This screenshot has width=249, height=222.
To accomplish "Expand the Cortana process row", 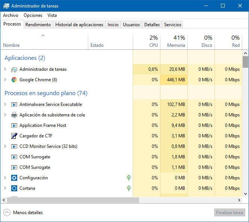I will pos(5,188).
